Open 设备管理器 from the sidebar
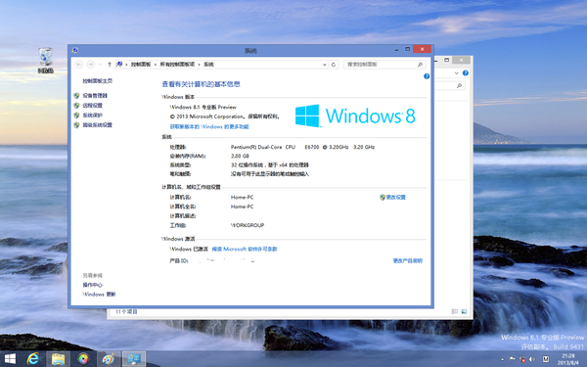Screen dimensions: 587x367 coord(95,96)
